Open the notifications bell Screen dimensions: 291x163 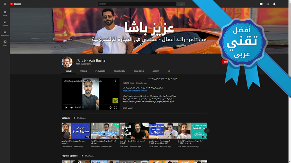(274, 4)
